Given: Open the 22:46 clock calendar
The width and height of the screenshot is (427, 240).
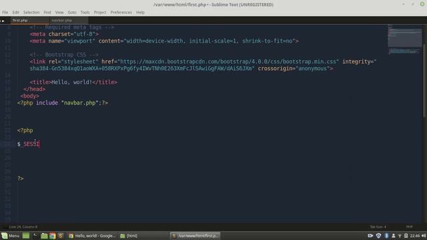Looking at the screenshot, I should [415, 235].
